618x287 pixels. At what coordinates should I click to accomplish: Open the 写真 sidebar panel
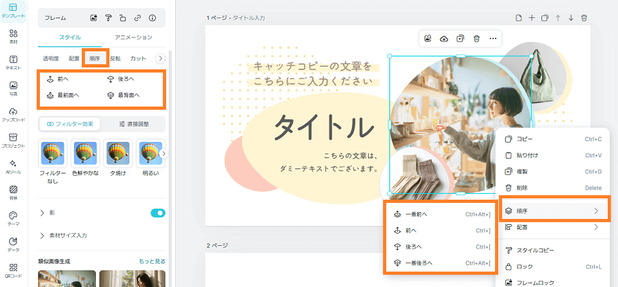[14, 89]
